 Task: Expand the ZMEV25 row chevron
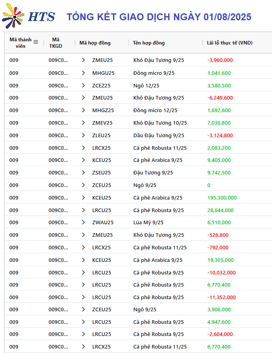click(x=84, y=123)
